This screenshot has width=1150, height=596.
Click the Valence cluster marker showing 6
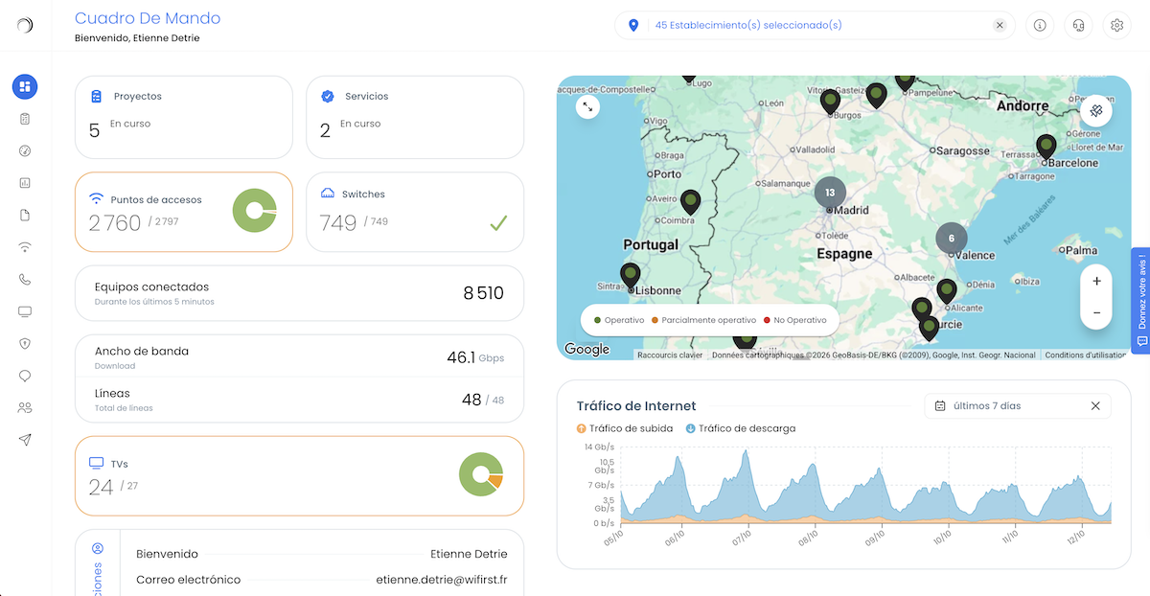click(x=952, y=239)
